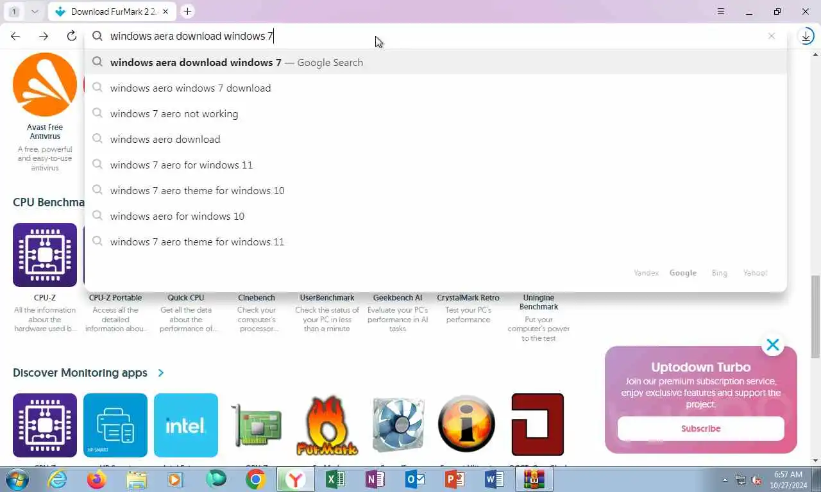Launch Windows Media Player from taskbar
The image size is (821, 492).
pos(176,479)
